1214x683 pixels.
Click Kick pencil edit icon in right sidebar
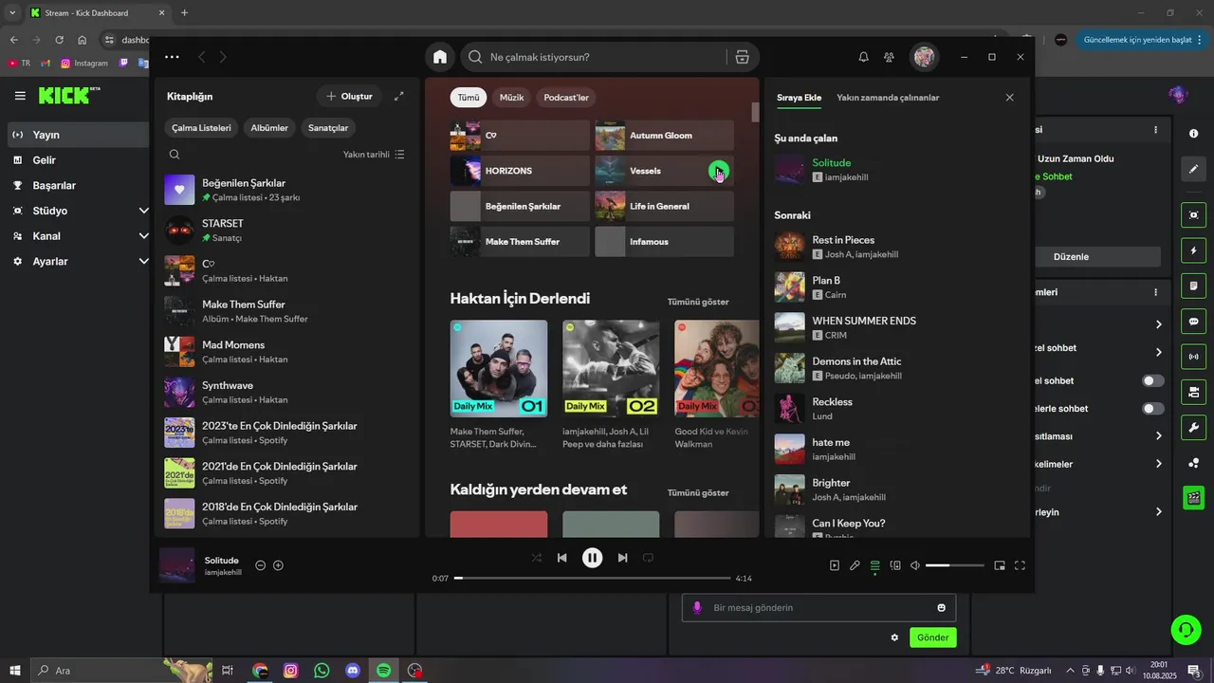coord(1194,169)
